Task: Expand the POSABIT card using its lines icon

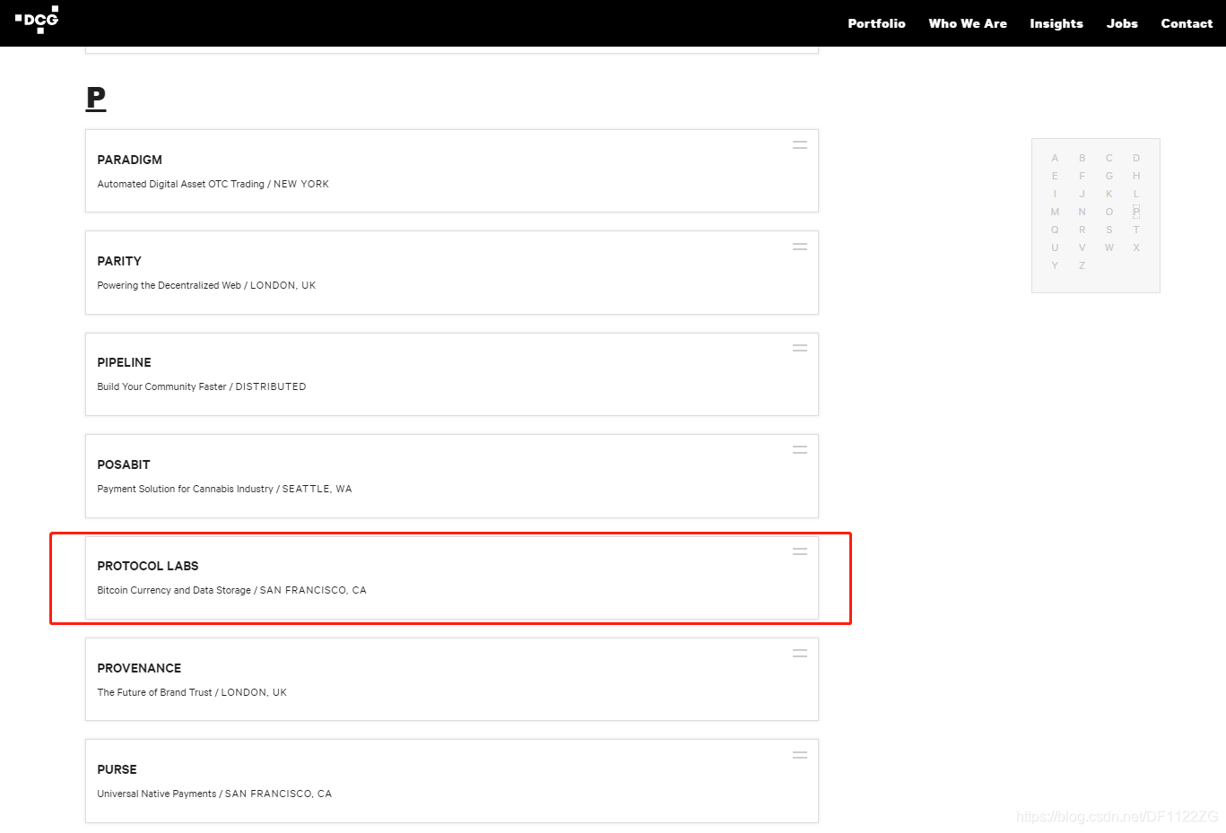Action: pyautogui.click(x=800, y=449)
